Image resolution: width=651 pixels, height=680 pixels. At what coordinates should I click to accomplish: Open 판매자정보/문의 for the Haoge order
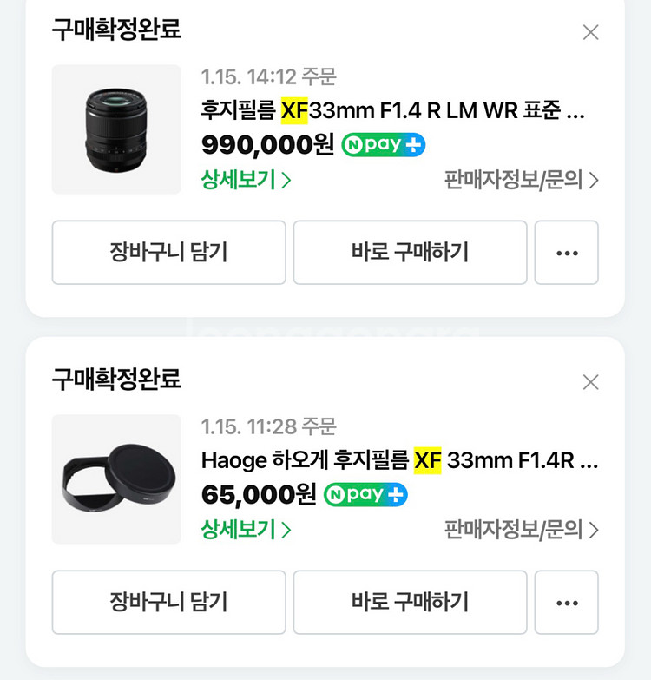click(x=521, y=530)
